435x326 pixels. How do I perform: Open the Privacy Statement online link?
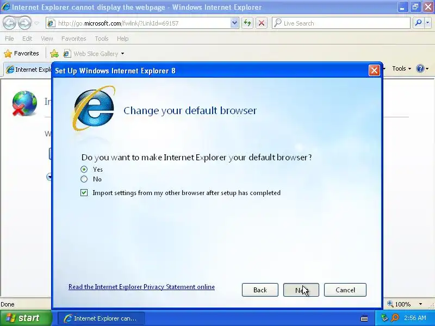(141, 287)
